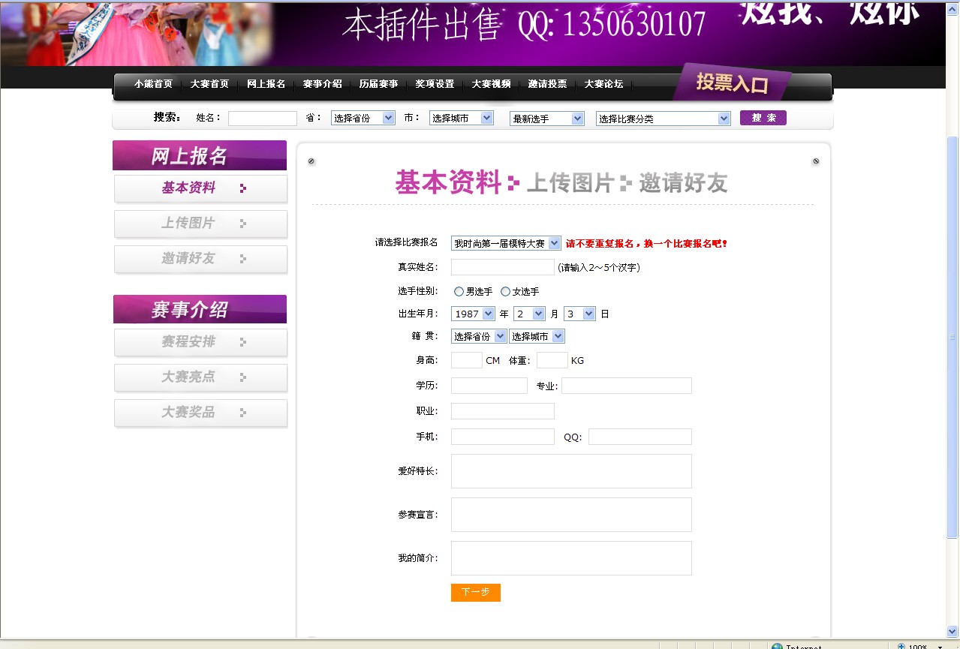
Task: Click the search 姓名 input field
Action: coord(263,119)
